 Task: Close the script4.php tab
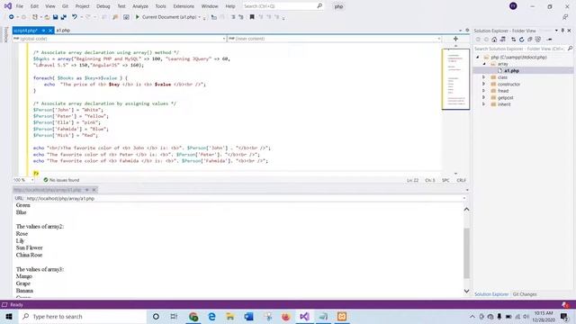[x=50, y=31]
